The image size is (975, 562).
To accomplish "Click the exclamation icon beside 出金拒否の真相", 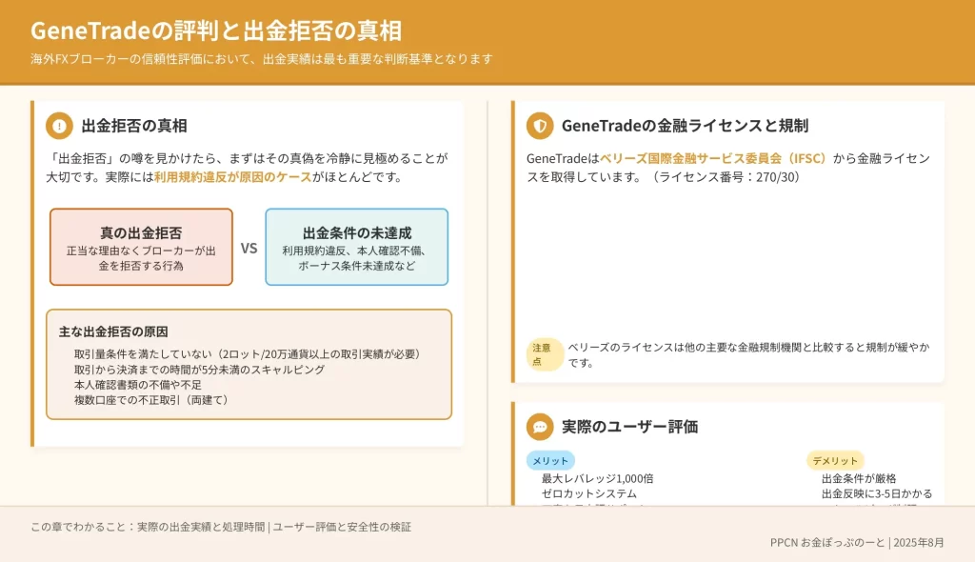I will click(59, 126).
